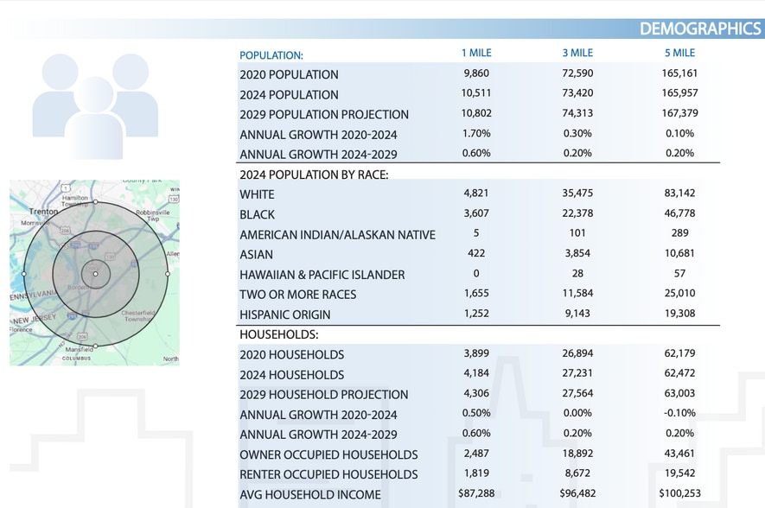Click the center point of the map radius
The width and height of the screenshot is (765, 508).
tap(96, 274)
